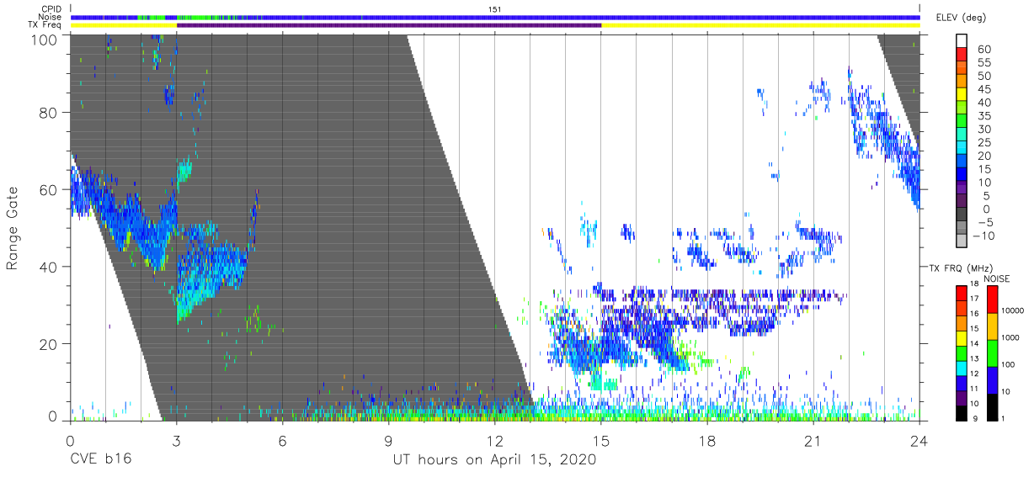Click x-axis tick label '9'
This screenshot has width=1034, height=477.
click(388, 440)
